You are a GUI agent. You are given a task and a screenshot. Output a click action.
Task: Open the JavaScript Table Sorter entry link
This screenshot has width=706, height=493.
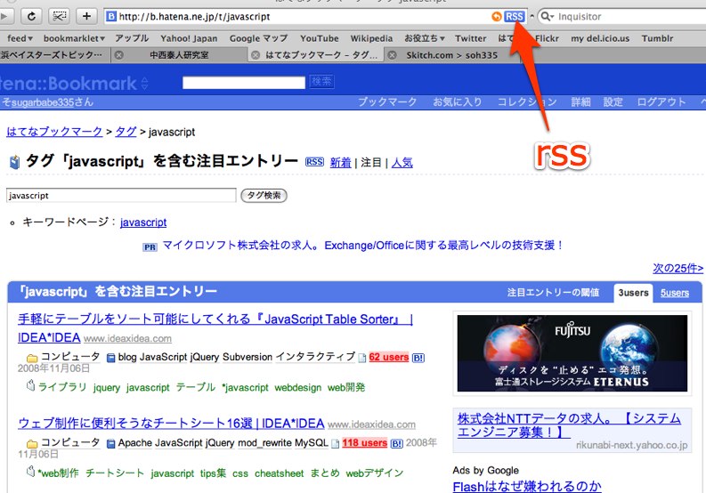point(215,328)
